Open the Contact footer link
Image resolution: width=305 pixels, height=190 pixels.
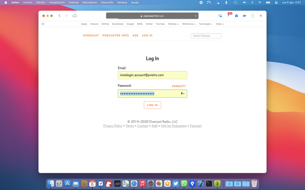pos(143,126)
